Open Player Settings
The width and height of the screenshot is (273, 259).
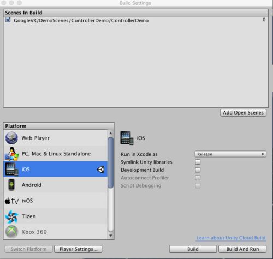click(x=78, y=249)
